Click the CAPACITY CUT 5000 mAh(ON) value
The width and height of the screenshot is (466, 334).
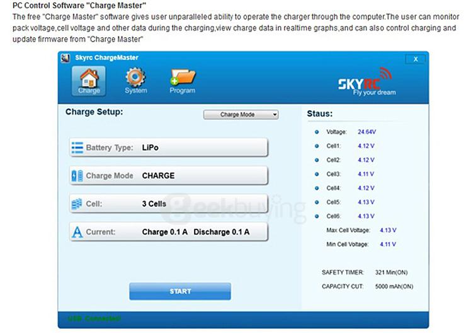tap(394, 286)
